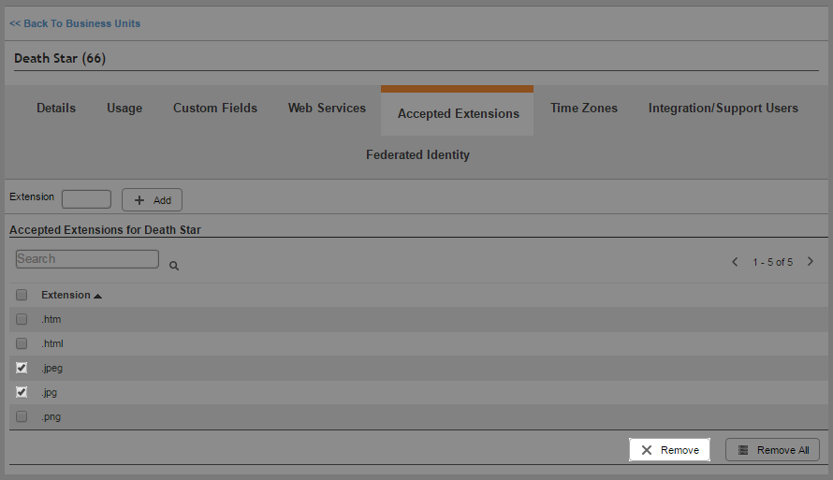The width and height of the screenshot is (833, 480).
Task: Toggle the select-all extensions checkbox
Action: (22, 295)
